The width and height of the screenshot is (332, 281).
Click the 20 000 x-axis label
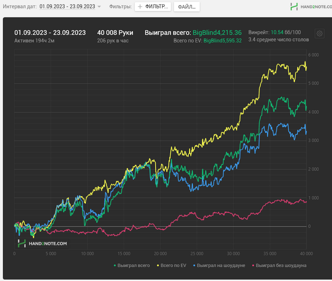point(160,254)
